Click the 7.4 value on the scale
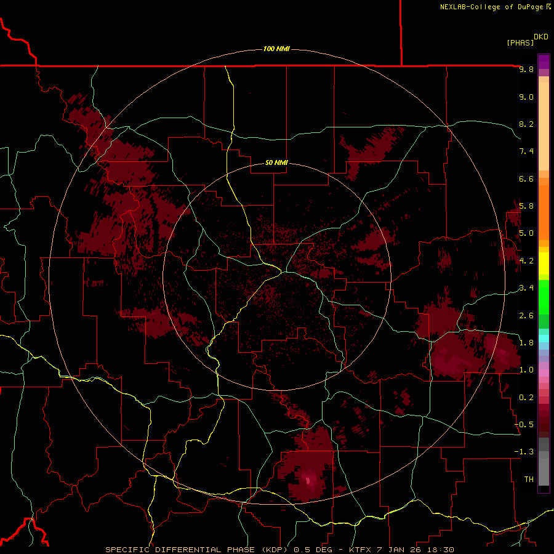The height and width of the screenshot is (554, 554). (526, 151)
